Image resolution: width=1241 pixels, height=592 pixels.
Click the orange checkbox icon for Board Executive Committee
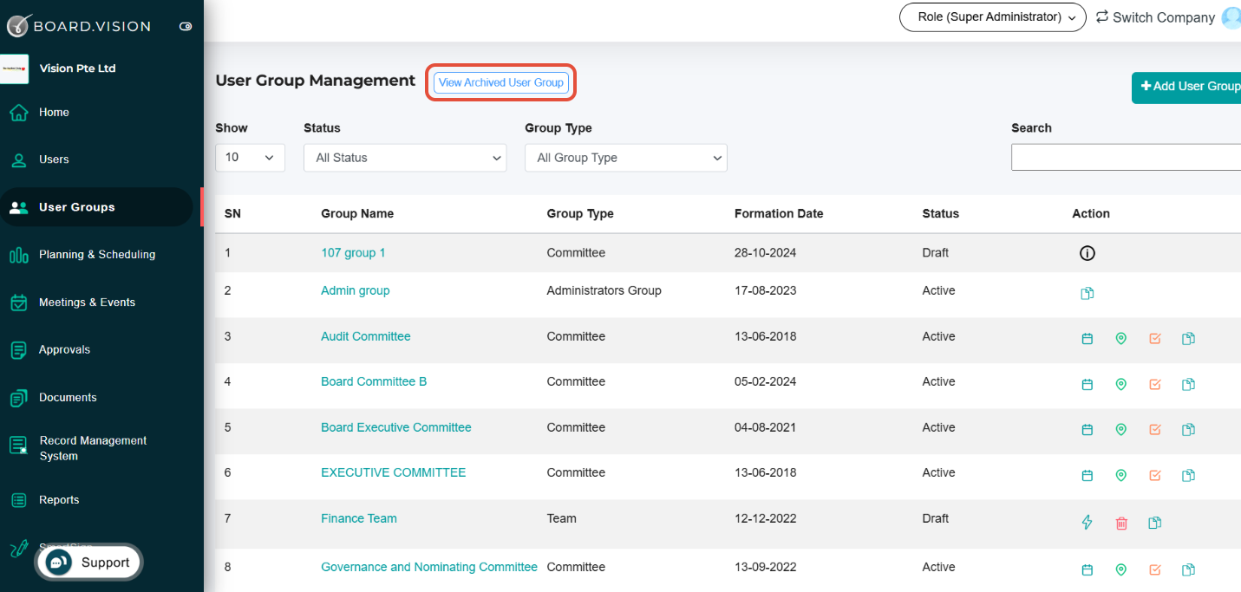[1154, 429]
